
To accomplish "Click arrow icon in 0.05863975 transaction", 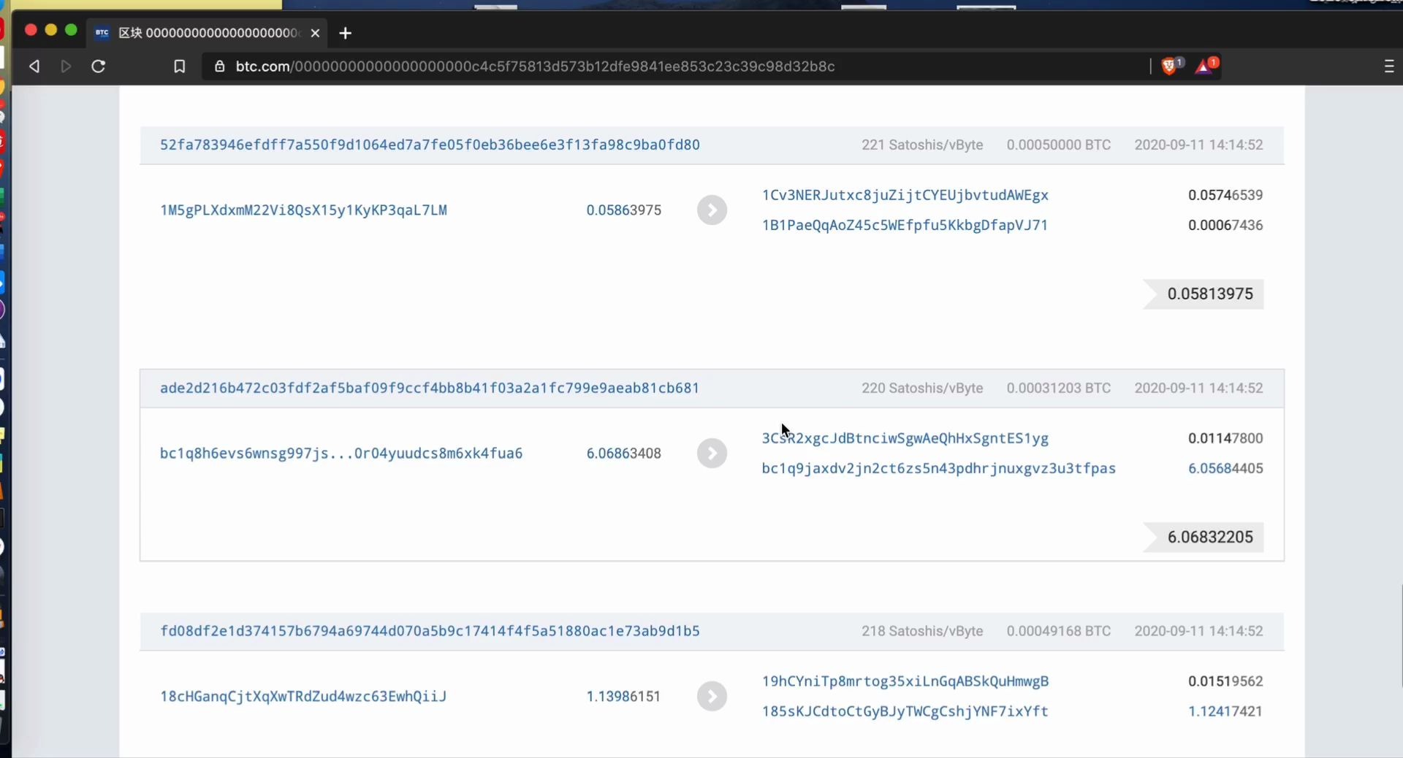I will [x=712, y=210].
